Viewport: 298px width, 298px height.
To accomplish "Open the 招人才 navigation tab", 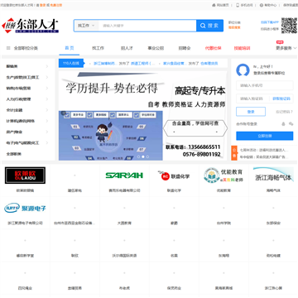I will [x=127, y=48].
